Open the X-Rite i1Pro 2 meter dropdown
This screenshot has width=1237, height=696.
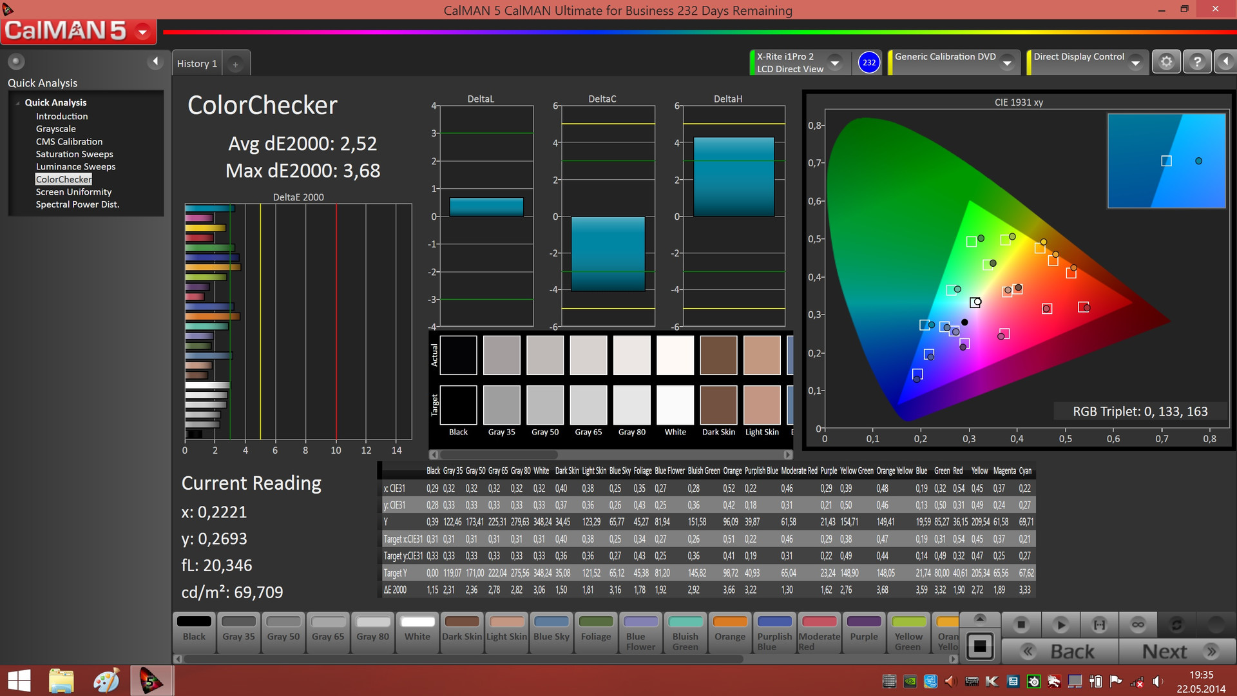[835, 63]
